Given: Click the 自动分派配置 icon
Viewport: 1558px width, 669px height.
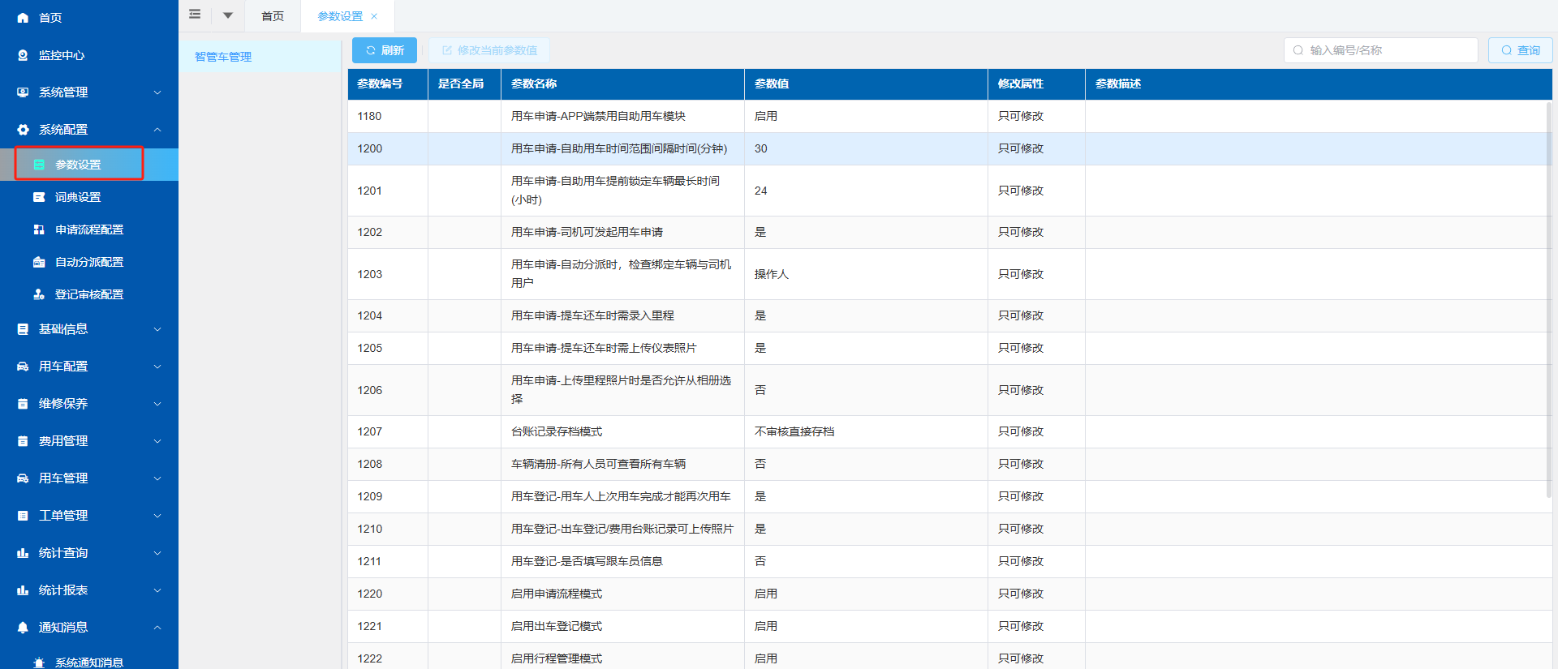Looking at the screenshot, I should [x=39, y=262].
